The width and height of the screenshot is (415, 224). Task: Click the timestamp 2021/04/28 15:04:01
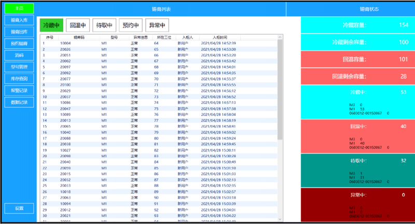point(218,209)
